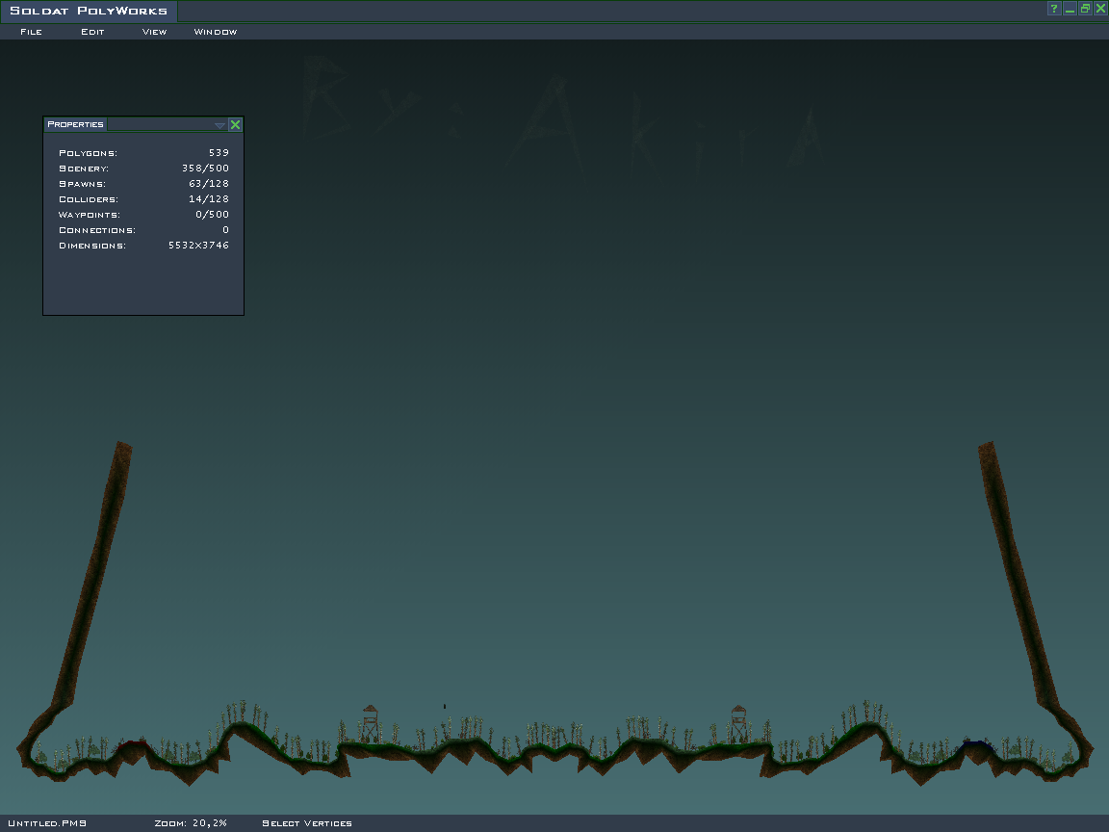
Task: Select the red flag base on map
Action: [133, 743]
